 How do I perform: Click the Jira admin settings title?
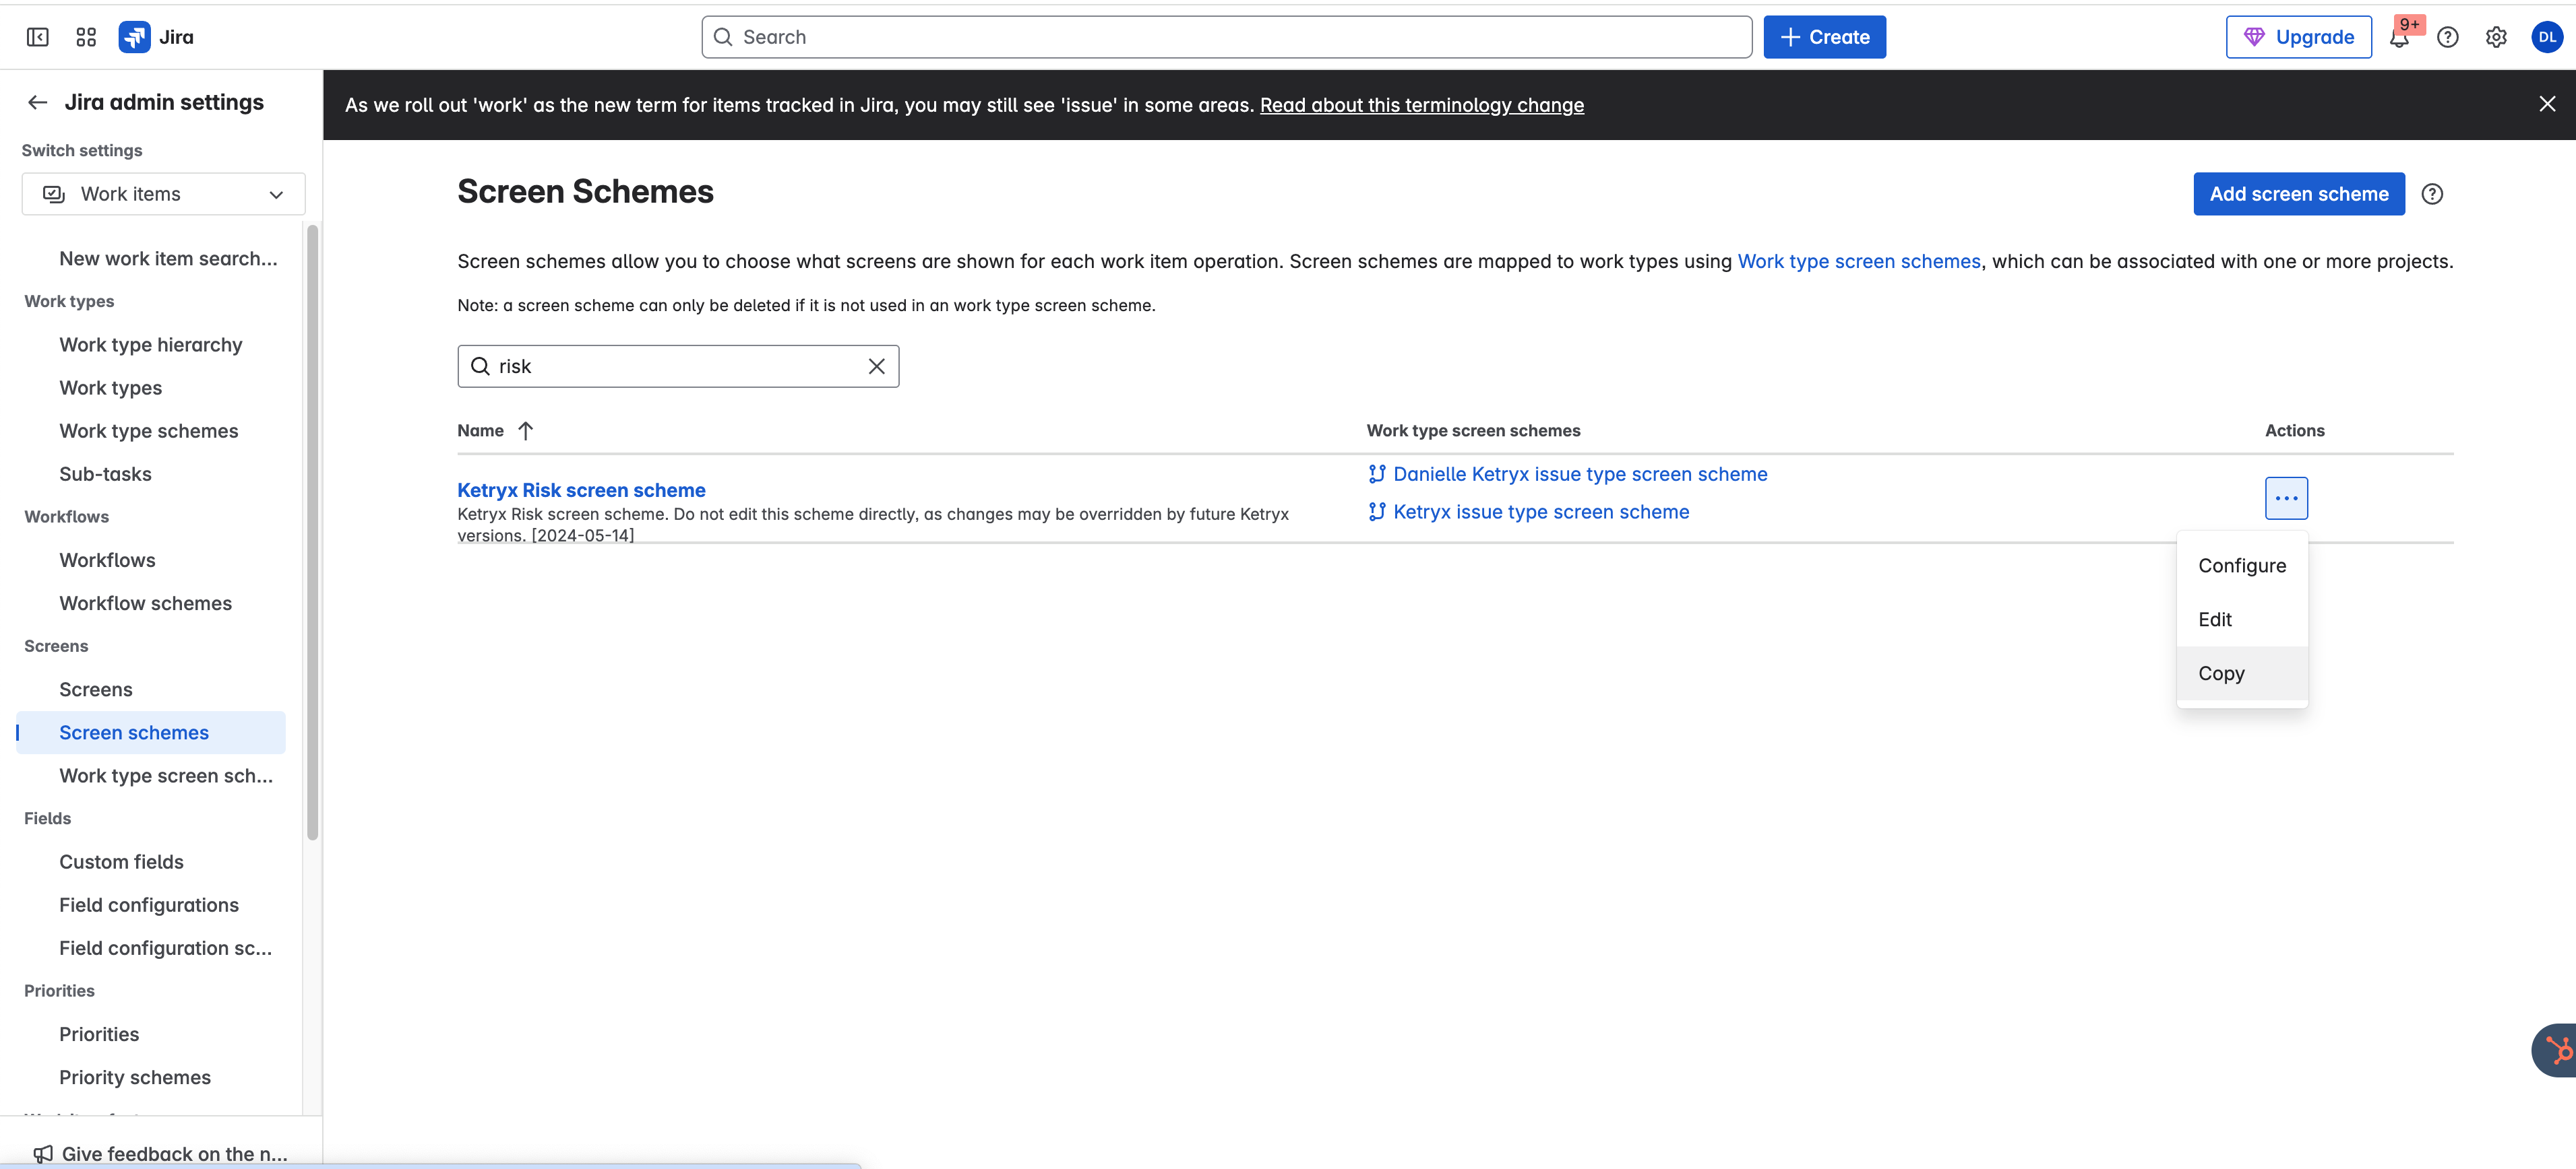pyautogui.click(x=164, y=103)
